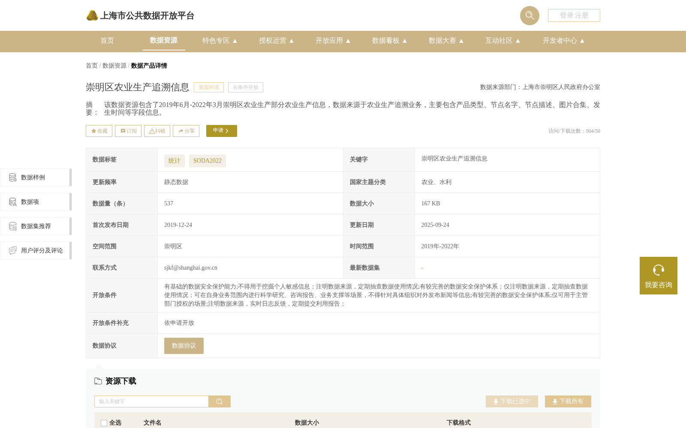686x428 pixels.
Task: Jump to 数据样例 section
Action: [36, 177]
